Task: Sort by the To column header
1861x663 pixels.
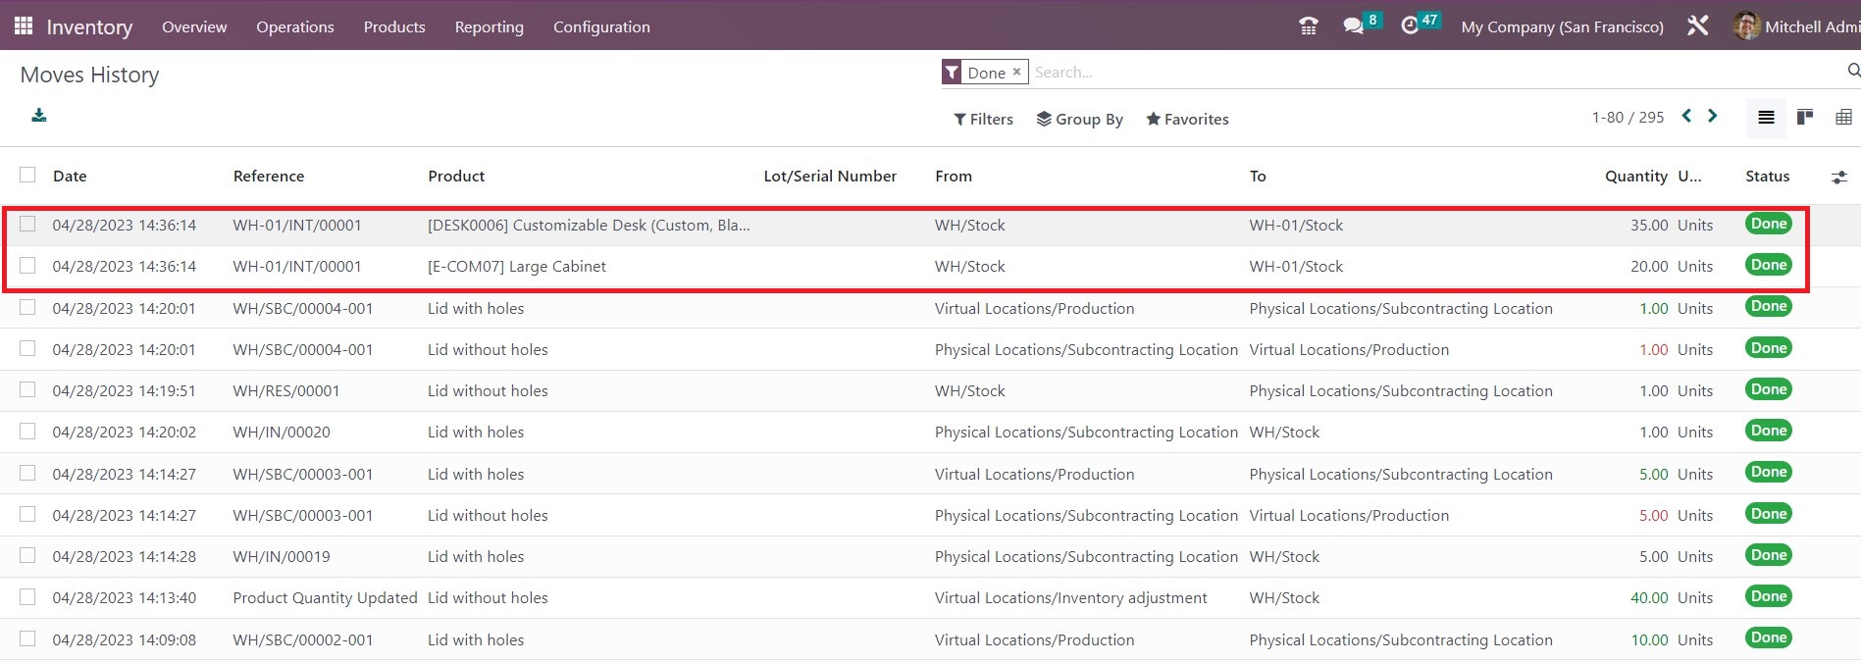Action: [x=1258, y=176]
